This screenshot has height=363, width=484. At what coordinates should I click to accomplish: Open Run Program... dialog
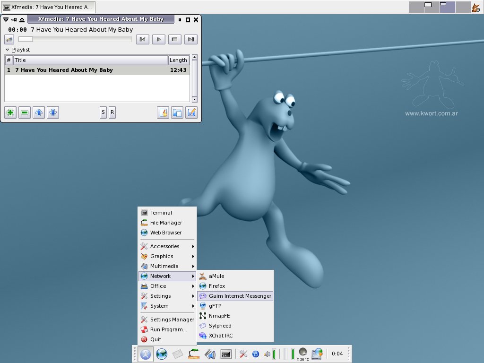(167, 329)
